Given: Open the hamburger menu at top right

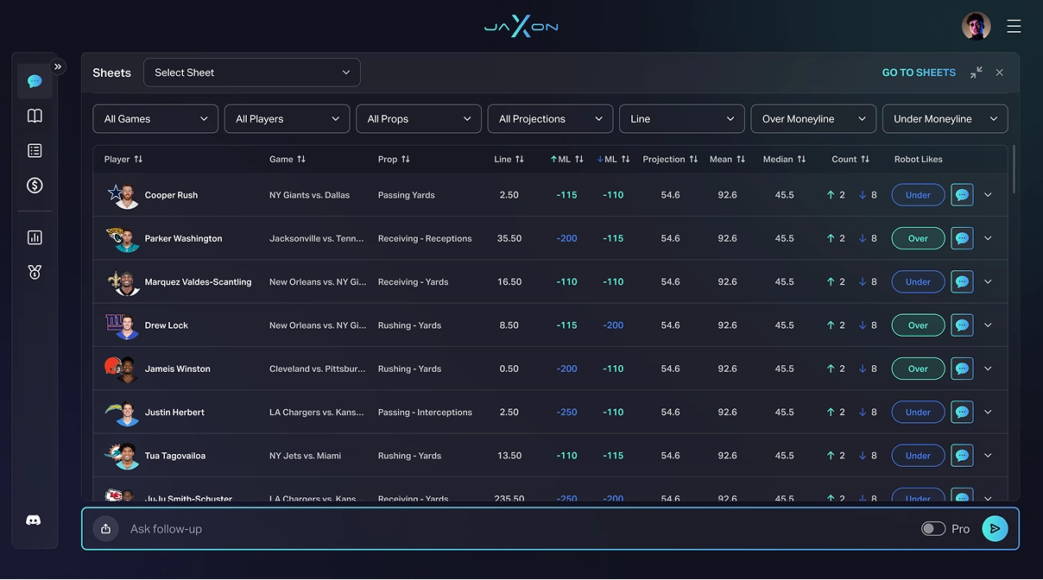Looking at the screenshot, I should click(x=1014, y=26).
